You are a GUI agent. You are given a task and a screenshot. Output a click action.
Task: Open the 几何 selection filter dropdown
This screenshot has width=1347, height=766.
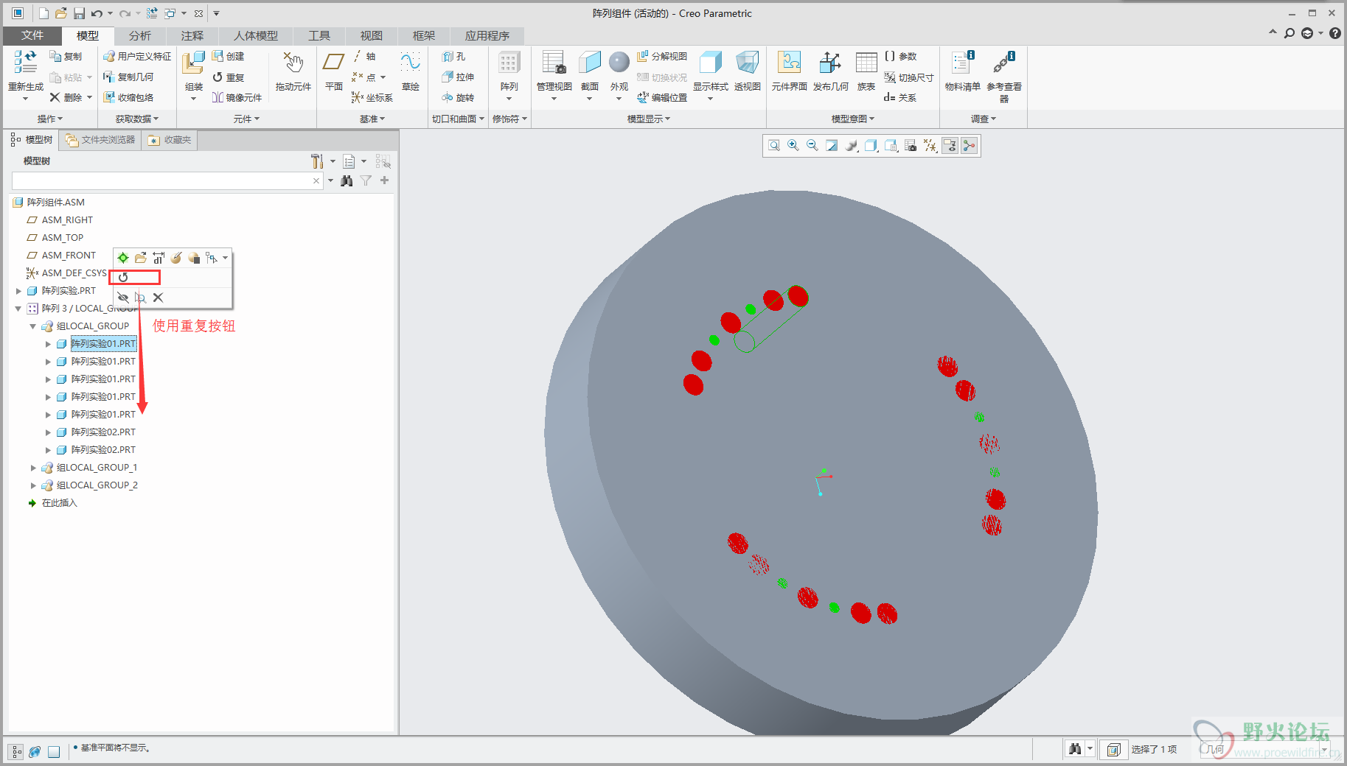pyautogui.click(x=1324, y=750)
